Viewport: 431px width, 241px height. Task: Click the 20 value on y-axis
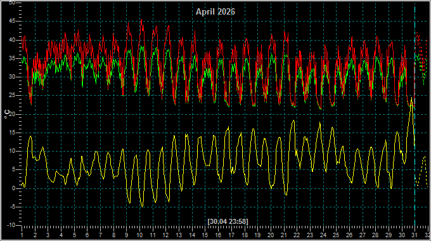pyautogui.click(x=13, y=114)
